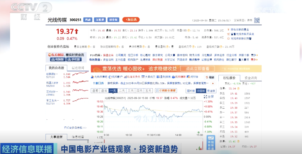Open 财务分析 link
This screenshot has height=154, width=302.
pyautogui.click(x=194, y=55)
